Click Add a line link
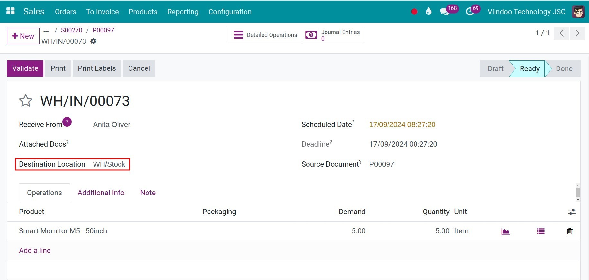The height and width of the screenshot is (280, 589). tap(35, 250)
